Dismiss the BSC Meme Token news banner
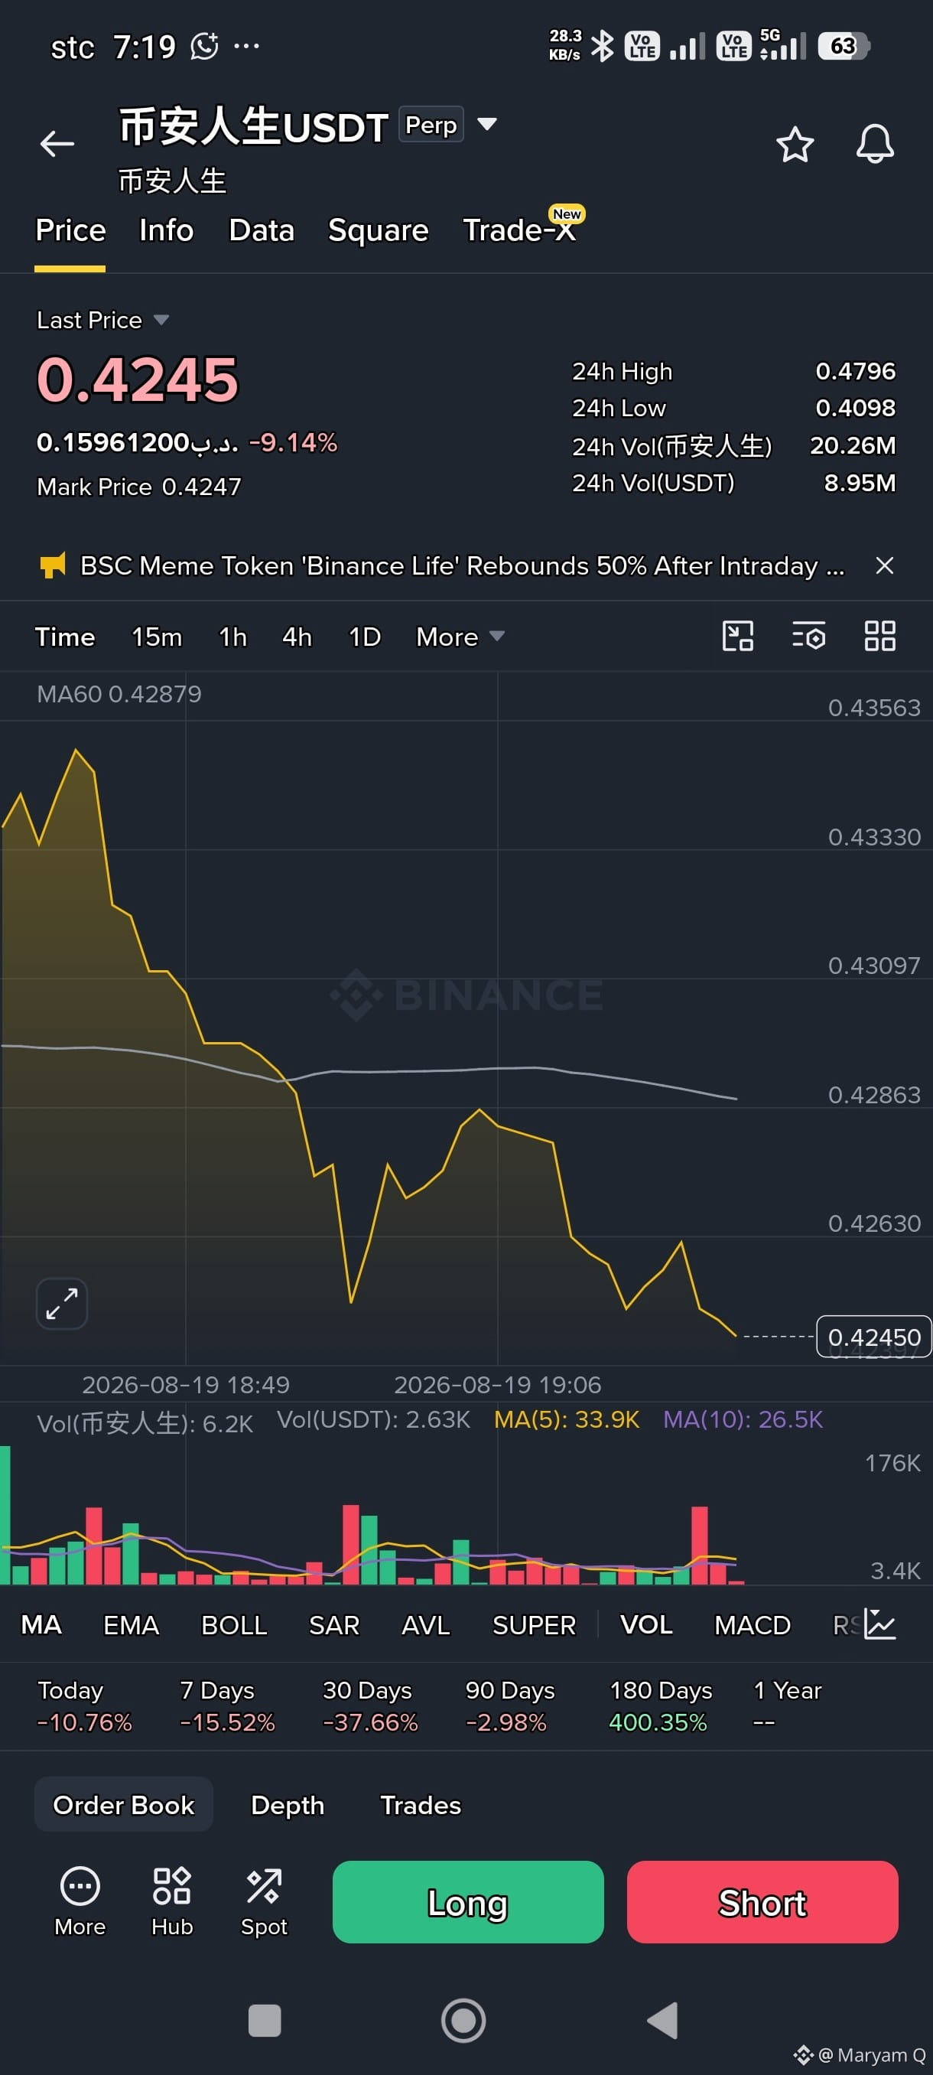Viewport: 933px width, 2075px height. [x=885, y=565]
